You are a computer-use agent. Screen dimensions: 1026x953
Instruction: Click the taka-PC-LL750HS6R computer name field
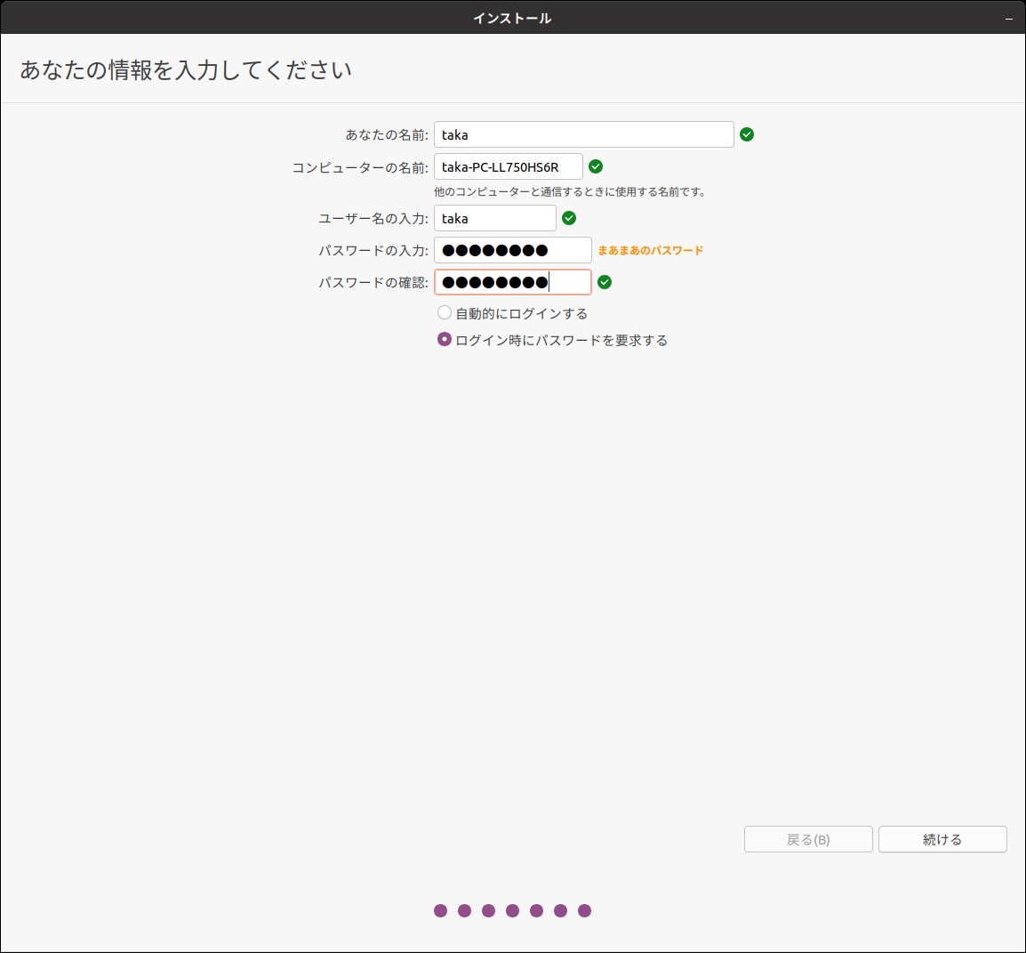[507, 166]
